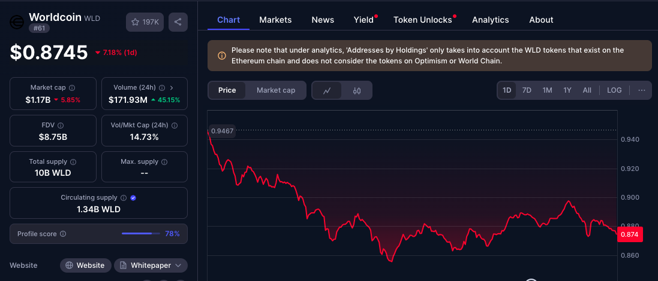Expand the Volume (24h) arrow
The width and height of the screenshot is (658, 281).
(172, 88)
